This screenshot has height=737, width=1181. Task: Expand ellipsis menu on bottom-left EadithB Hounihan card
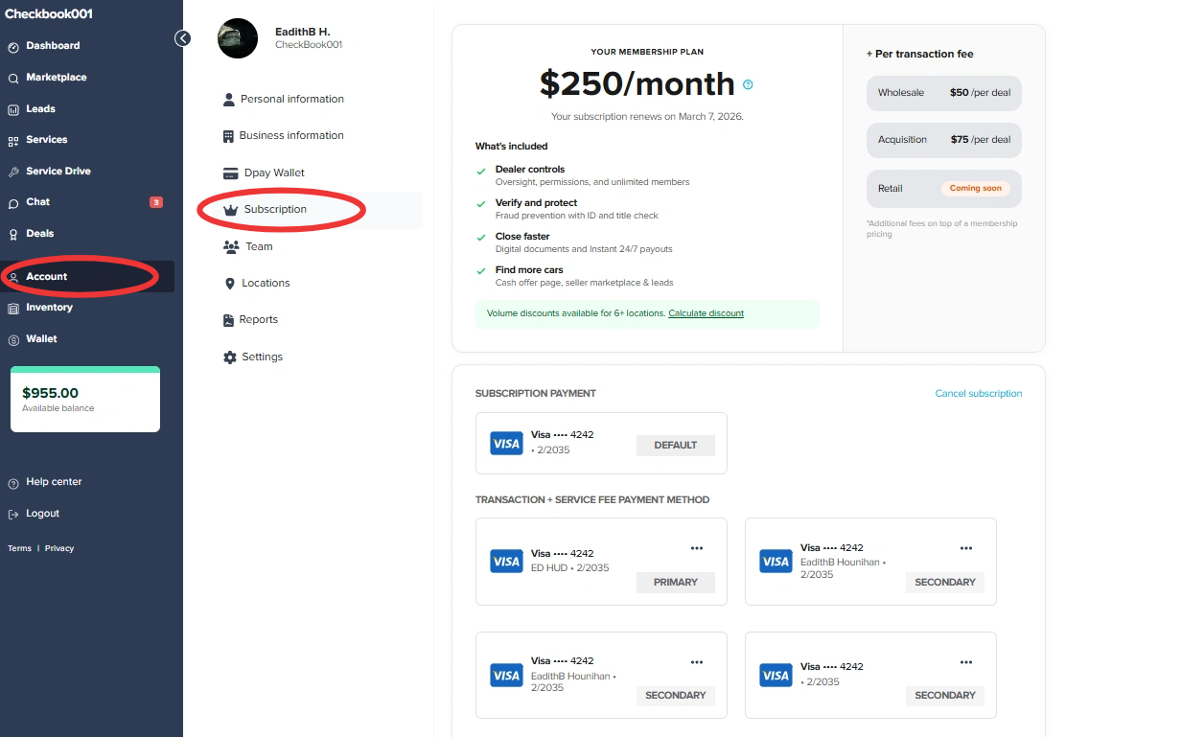point(697,661)
